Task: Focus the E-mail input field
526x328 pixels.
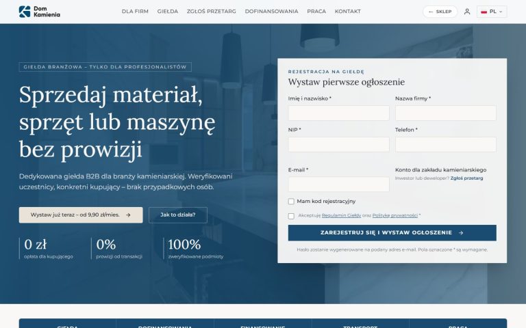Action: click(x=338, y=184)
